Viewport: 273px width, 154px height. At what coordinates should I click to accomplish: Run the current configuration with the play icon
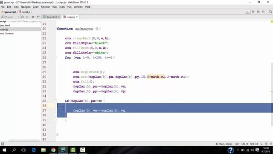[x=253, y=12]
